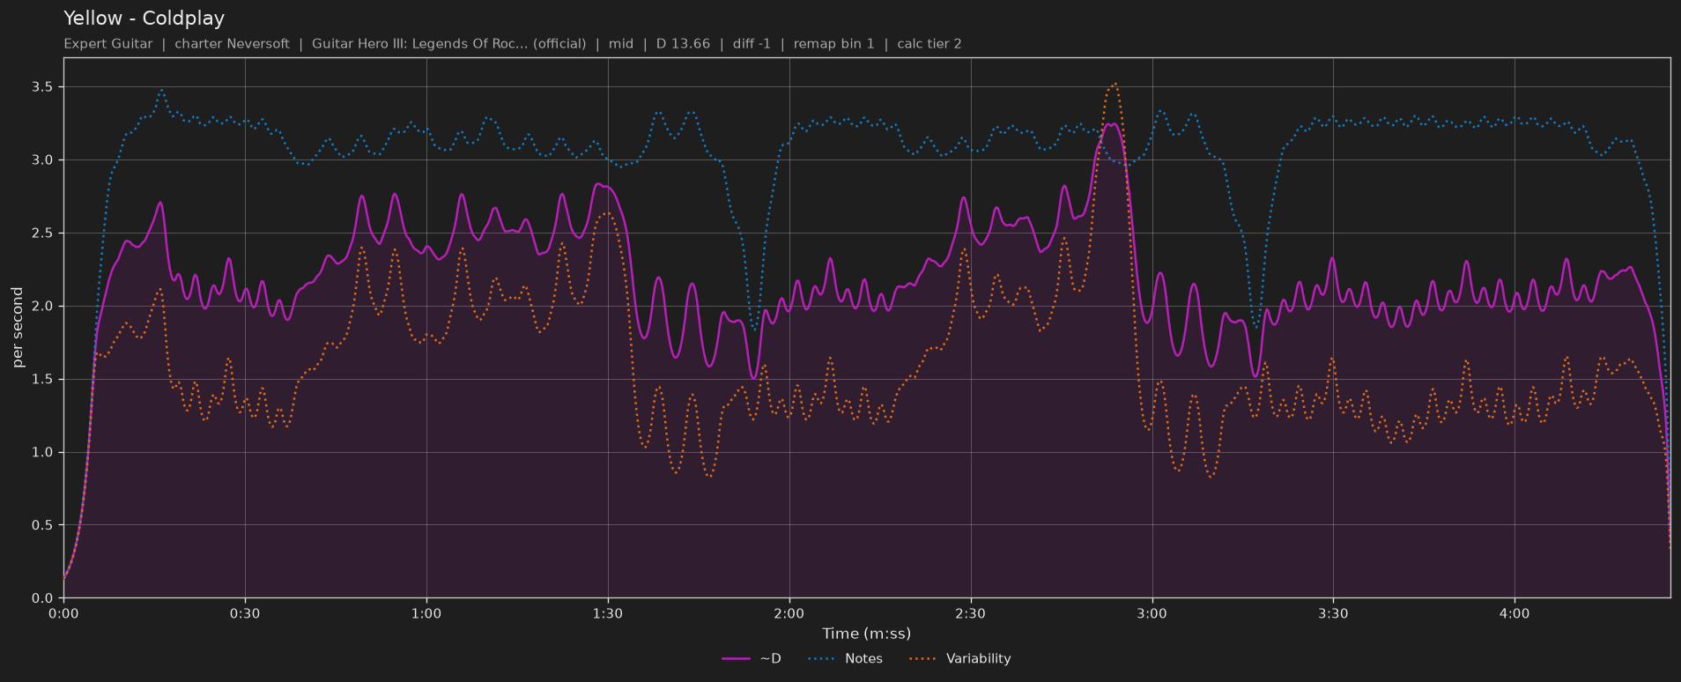This screenshot has height=682, width=1681.
Task: Click the 4:00 x-axis tick label
Action: (x=1514, y=614)
